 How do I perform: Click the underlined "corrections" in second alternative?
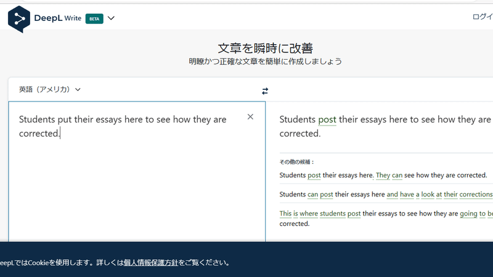click(476, 195)
